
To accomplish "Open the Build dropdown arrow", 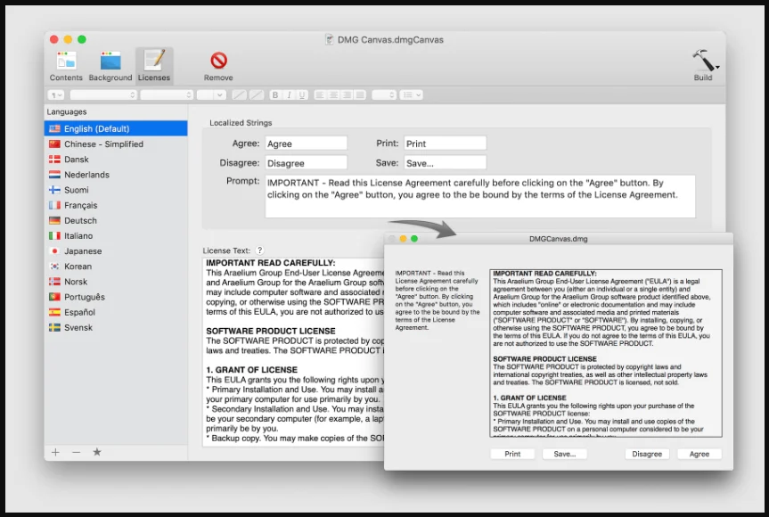I will click(717, 67).
